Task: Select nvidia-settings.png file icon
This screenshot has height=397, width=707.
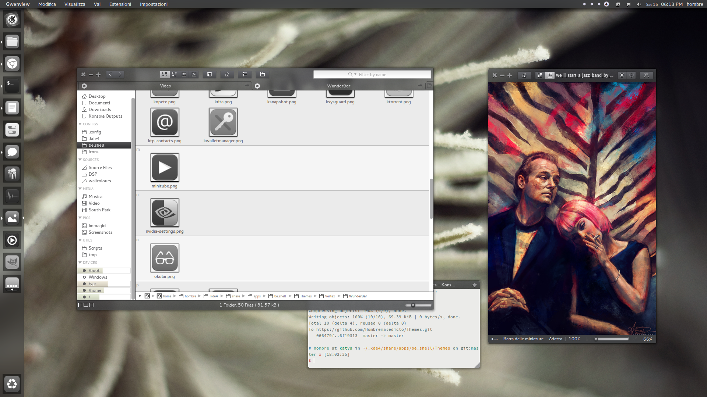Action: (165, 212)
